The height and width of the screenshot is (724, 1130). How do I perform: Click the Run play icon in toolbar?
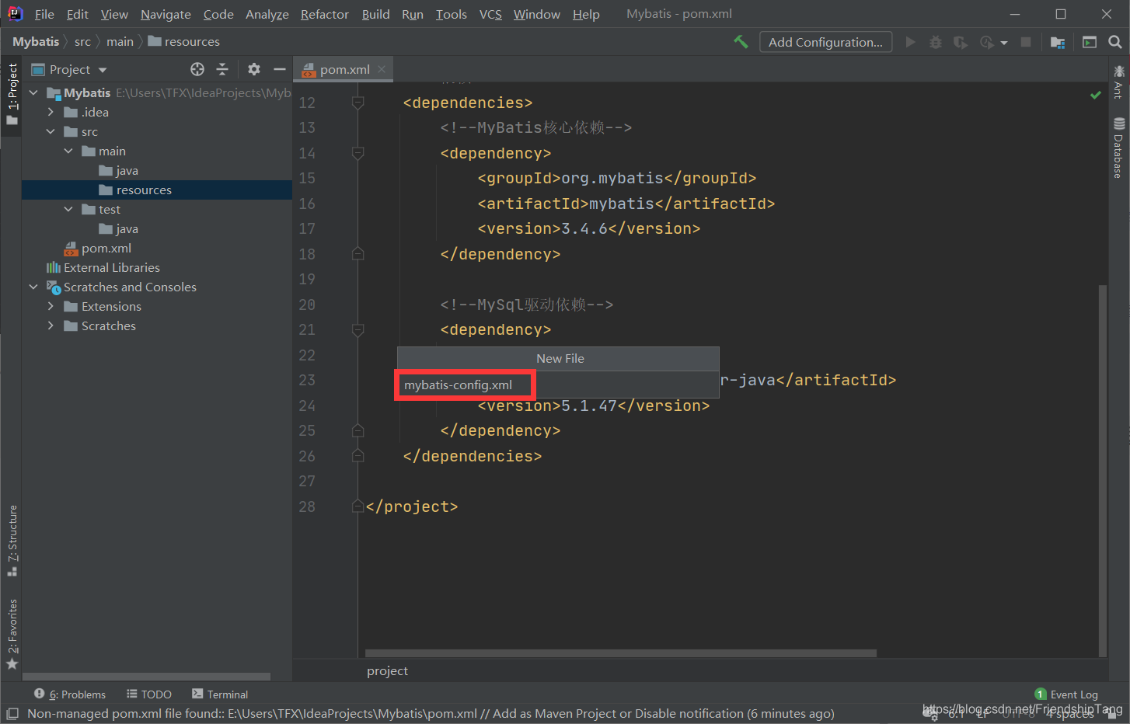coord(910,42)
